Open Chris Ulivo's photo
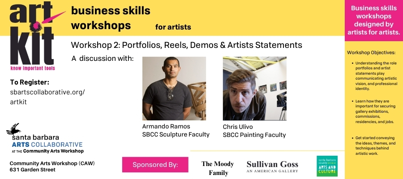Screen dimensions: 403x179 tap(254, 89)
